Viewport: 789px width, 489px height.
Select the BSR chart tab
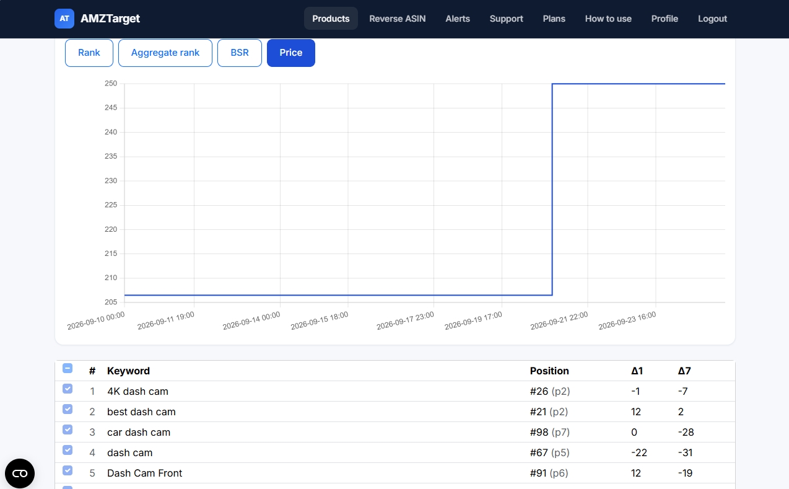tap(240, 53)
